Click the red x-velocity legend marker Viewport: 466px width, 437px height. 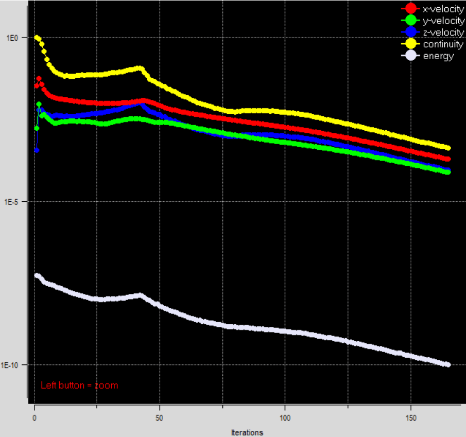410,9
